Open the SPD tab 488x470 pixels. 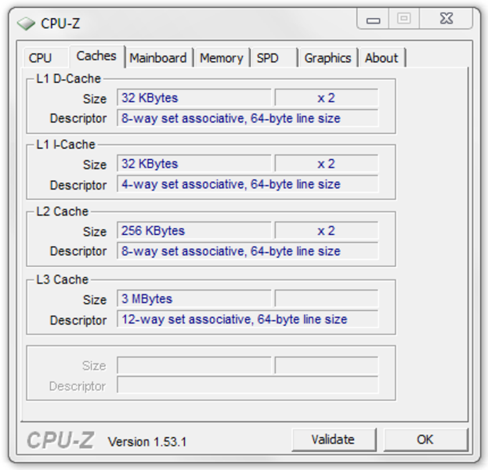pos(274,58)
